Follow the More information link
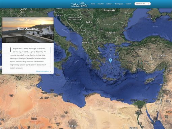 tap(44, 71)
